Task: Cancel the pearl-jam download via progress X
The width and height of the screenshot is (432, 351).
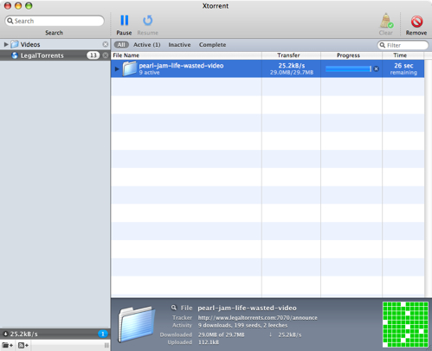Action: tap(376, 68)
